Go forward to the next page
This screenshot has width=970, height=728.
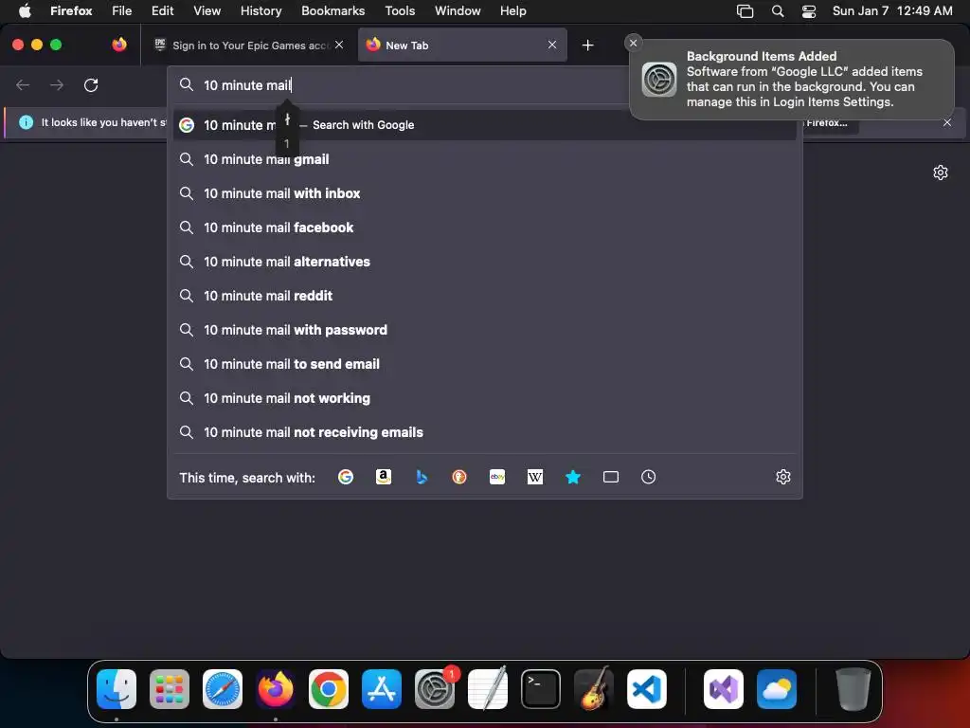point(57,84)
